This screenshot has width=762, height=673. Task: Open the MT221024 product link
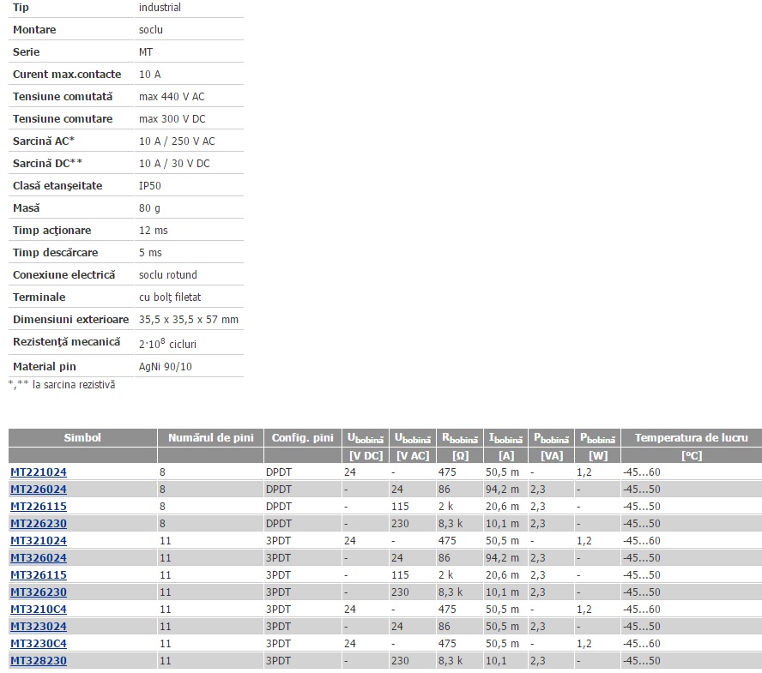pyautogui.click(x=39, y=472)
